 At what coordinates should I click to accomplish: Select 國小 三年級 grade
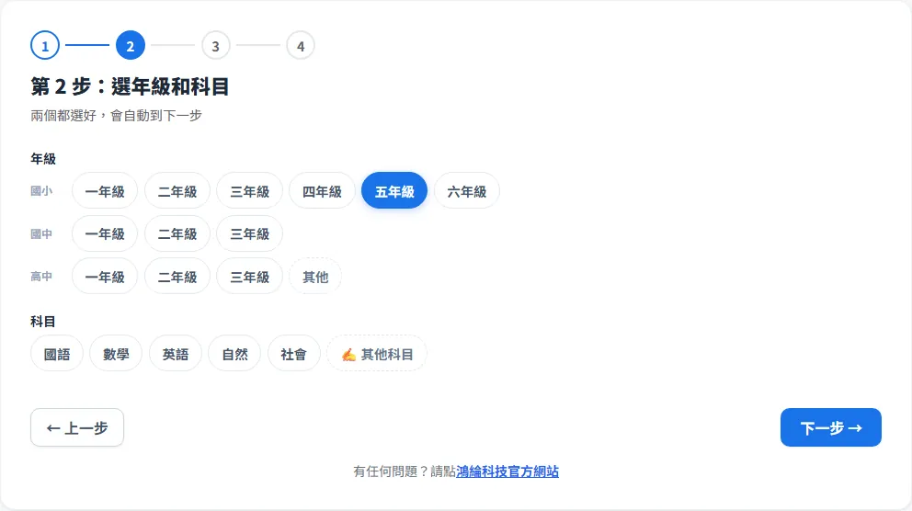(x=249, y=190)
